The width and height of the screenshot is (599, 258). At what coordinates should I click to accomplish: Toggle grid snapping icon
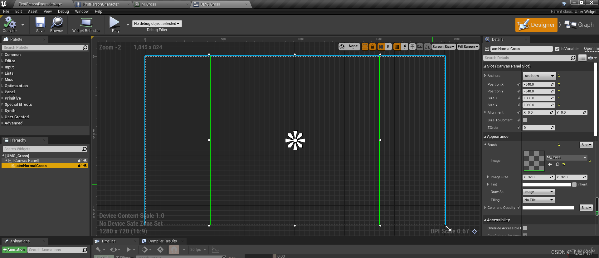coord(397,47)
